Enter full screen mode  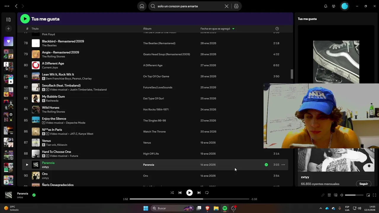[375, 195]
